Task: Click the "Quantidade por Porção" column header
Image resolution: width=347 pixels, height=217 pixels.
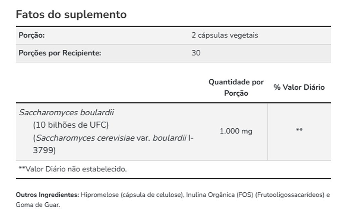Action: click(x=236, y=88)
